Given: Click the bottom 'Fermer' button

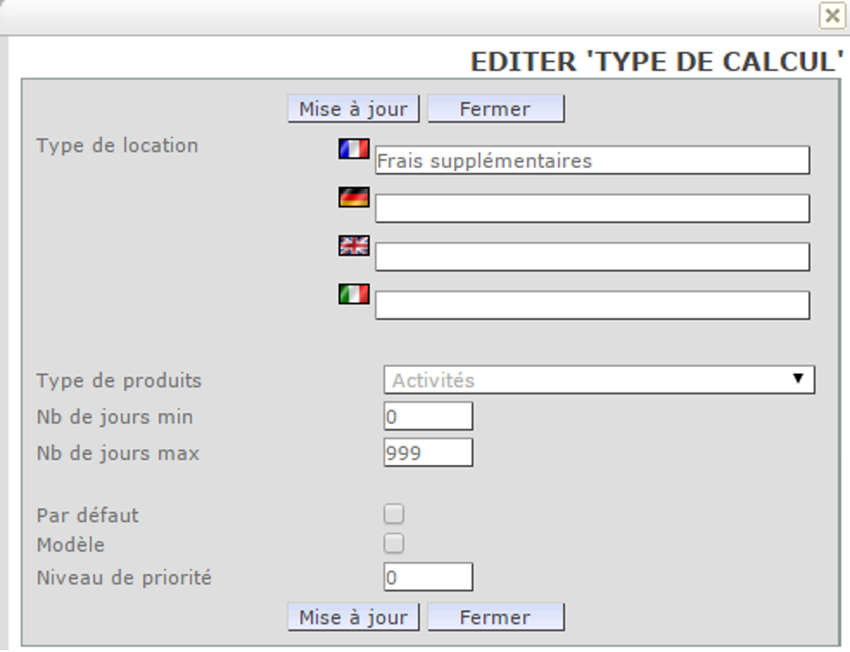Looking at the screenshot, I should coord(495,617).
